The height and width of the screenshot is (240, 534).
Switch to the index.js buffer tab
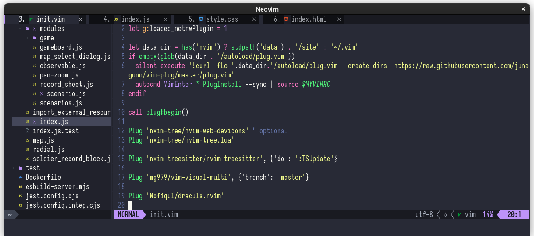(135, 19)
